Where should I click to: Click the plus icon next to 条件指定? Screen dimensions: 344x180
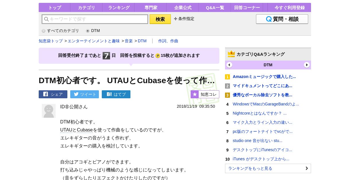tap(175, 19)
